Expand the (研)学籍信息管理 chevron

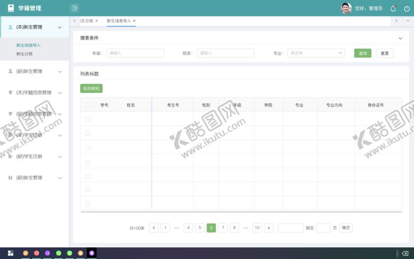coord(60,115)
